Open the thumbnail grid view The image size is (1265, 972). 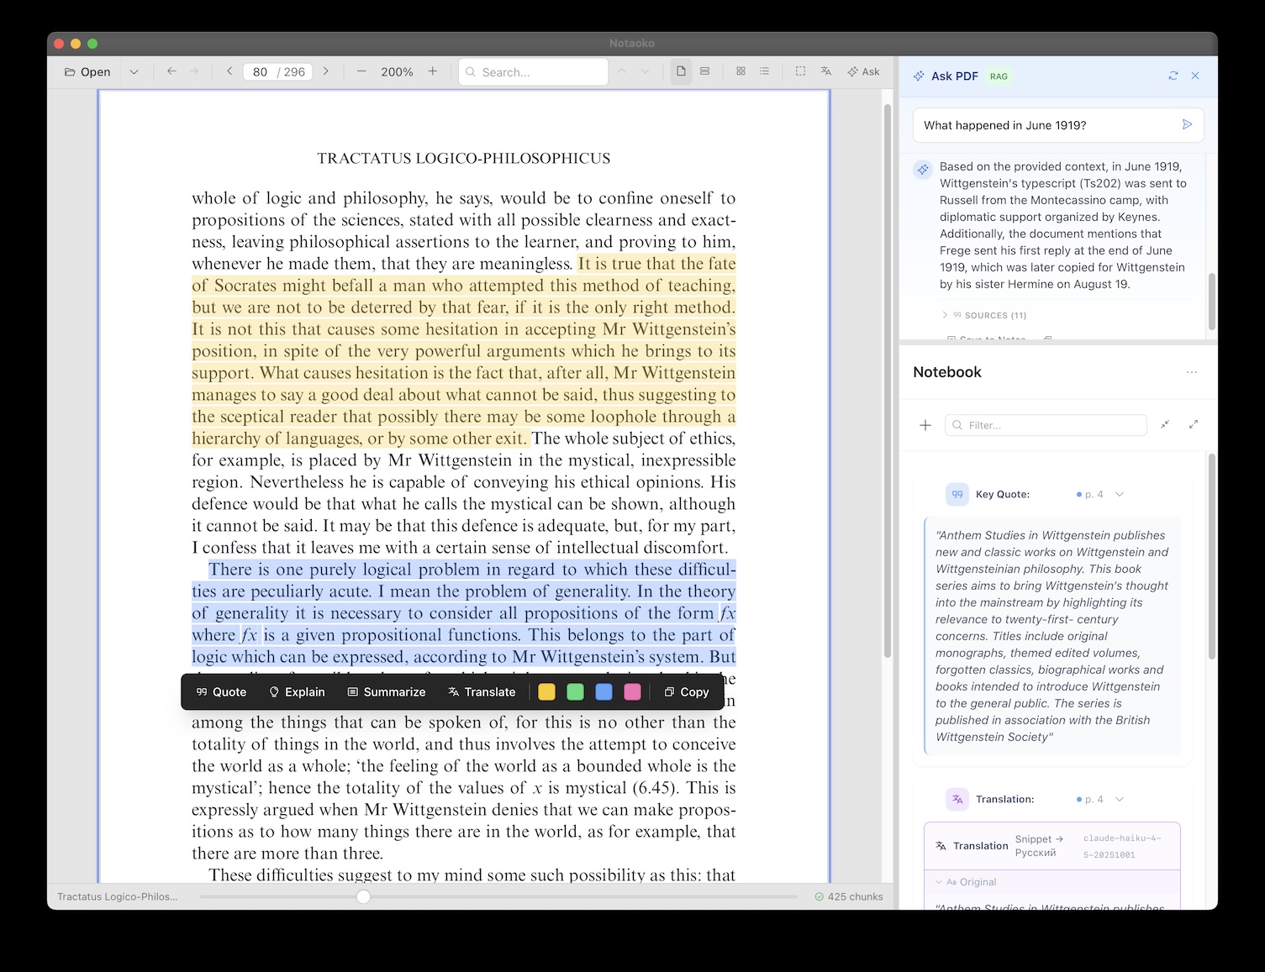(741, 71)
